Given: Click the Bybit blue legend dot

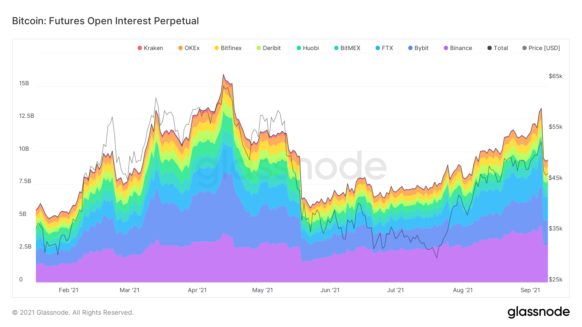Looking at the screenshot, I should tap(410, 48).
